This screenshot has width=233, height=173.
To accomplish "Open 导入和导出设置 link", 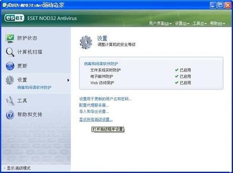I will pyautogui.click(x=94, y=111).
